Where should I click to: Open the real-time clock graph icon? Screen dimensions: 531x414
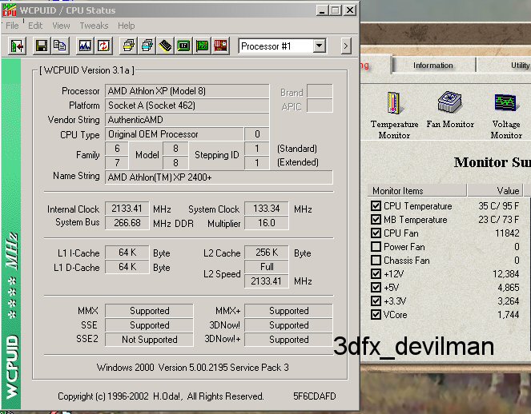click(85, 46)
